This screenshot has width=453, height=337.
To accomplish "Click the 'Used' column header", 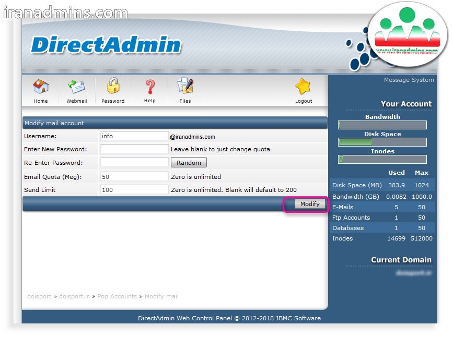I will point(397,173).
